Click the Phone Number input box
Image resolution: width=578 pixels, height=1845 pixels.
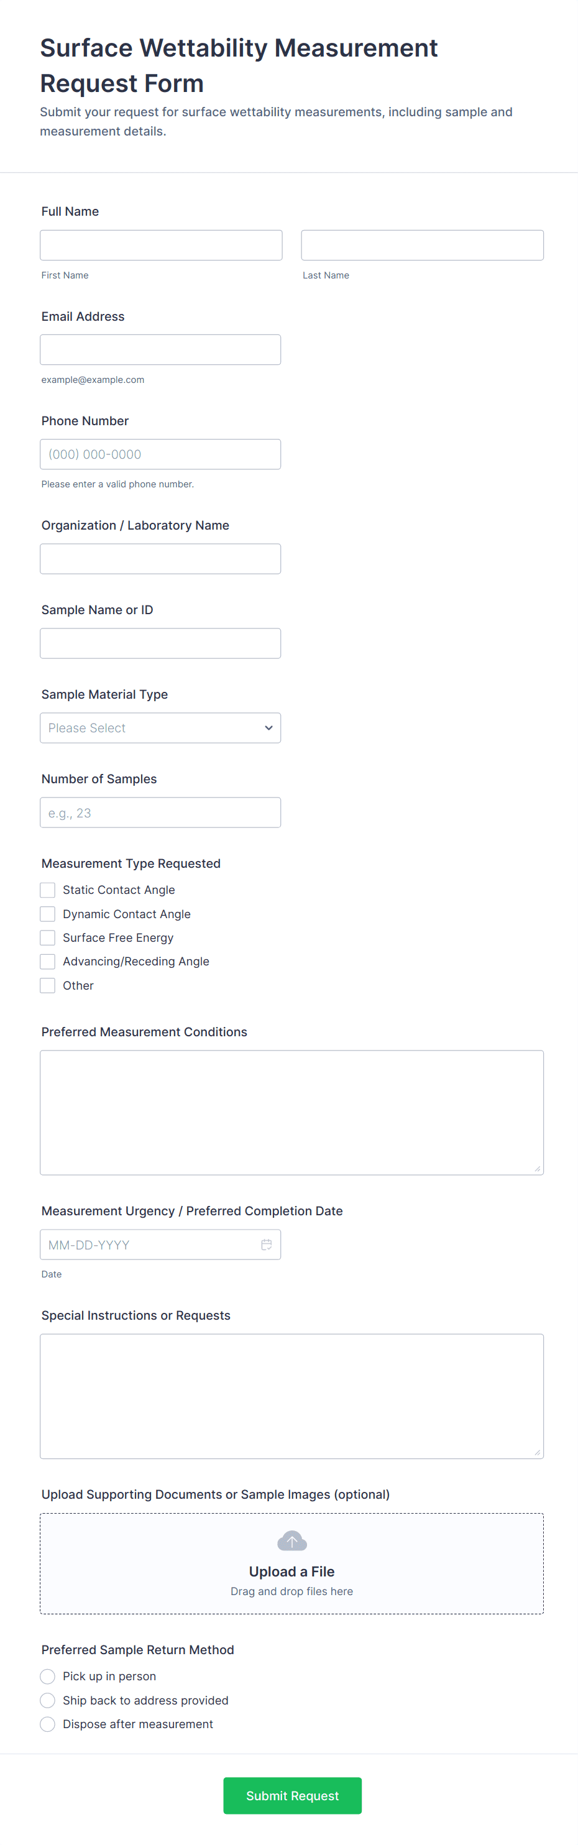coord(160,454)
